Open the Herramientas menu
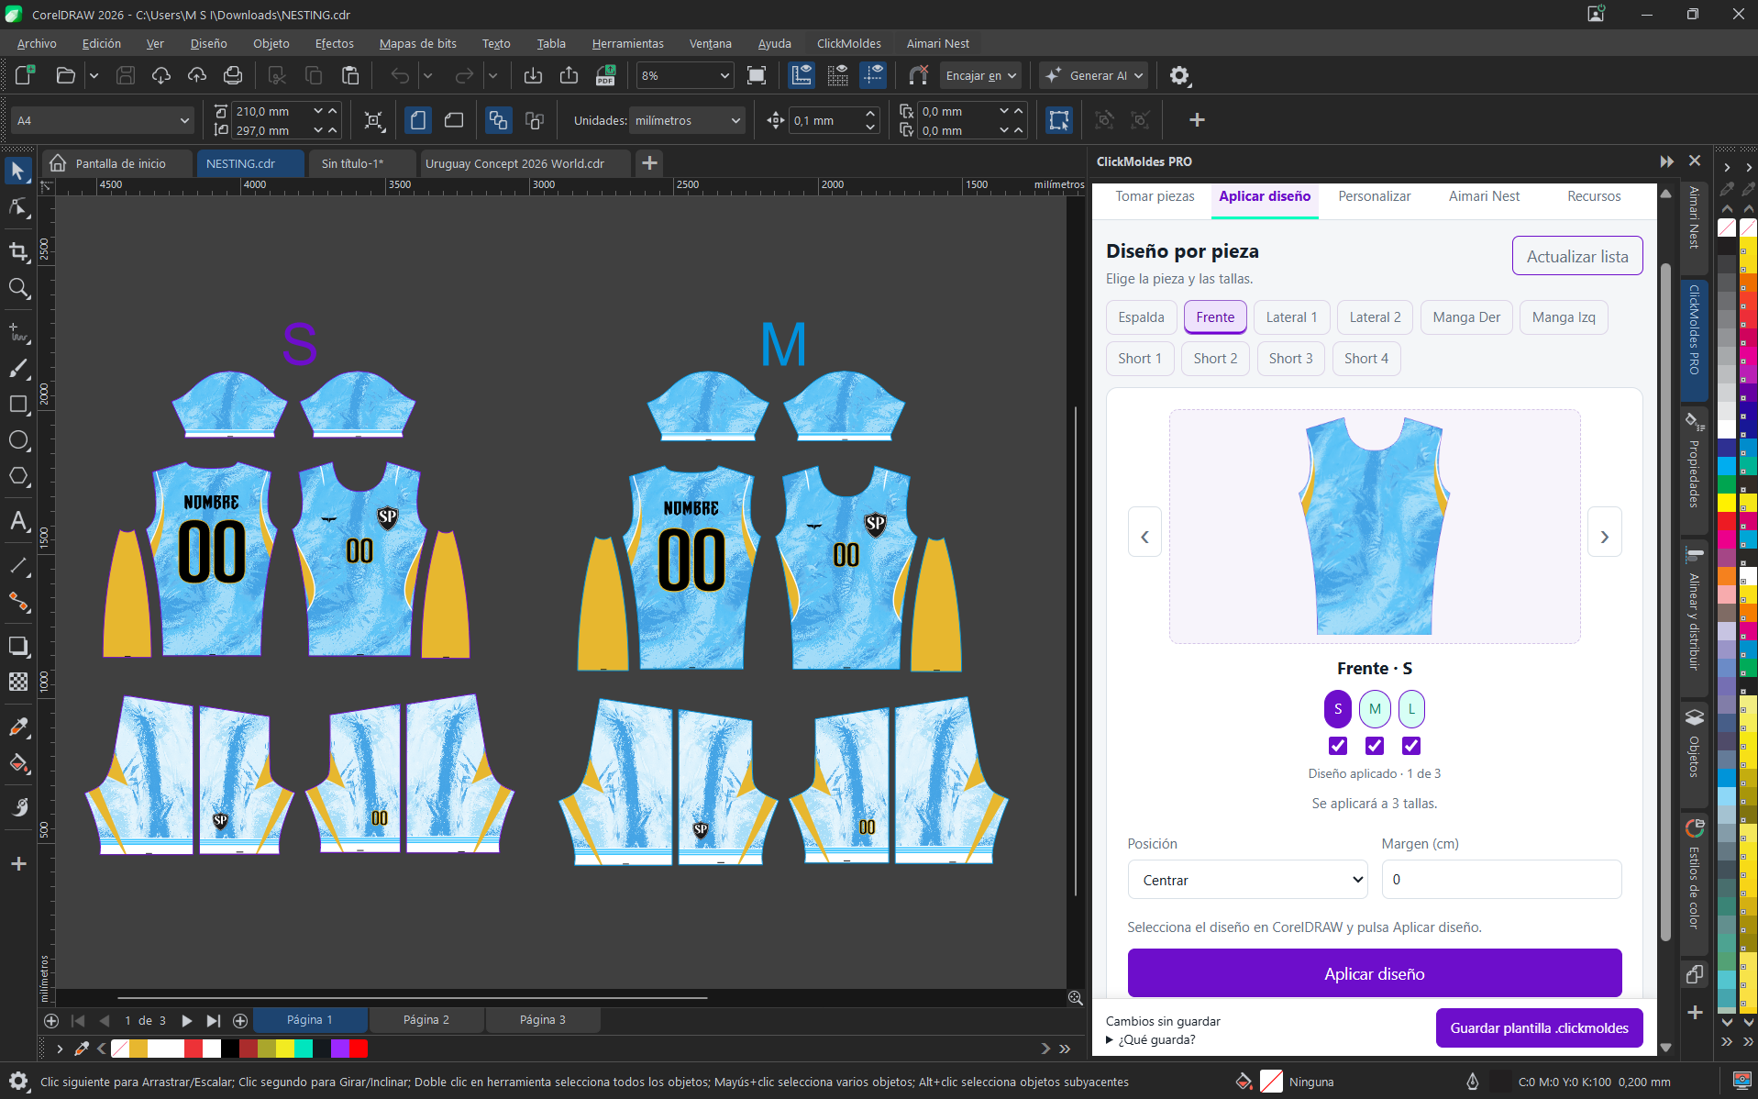This screenshot has width=1758, height=1099. pyautogui.click(x=627, y=43)
